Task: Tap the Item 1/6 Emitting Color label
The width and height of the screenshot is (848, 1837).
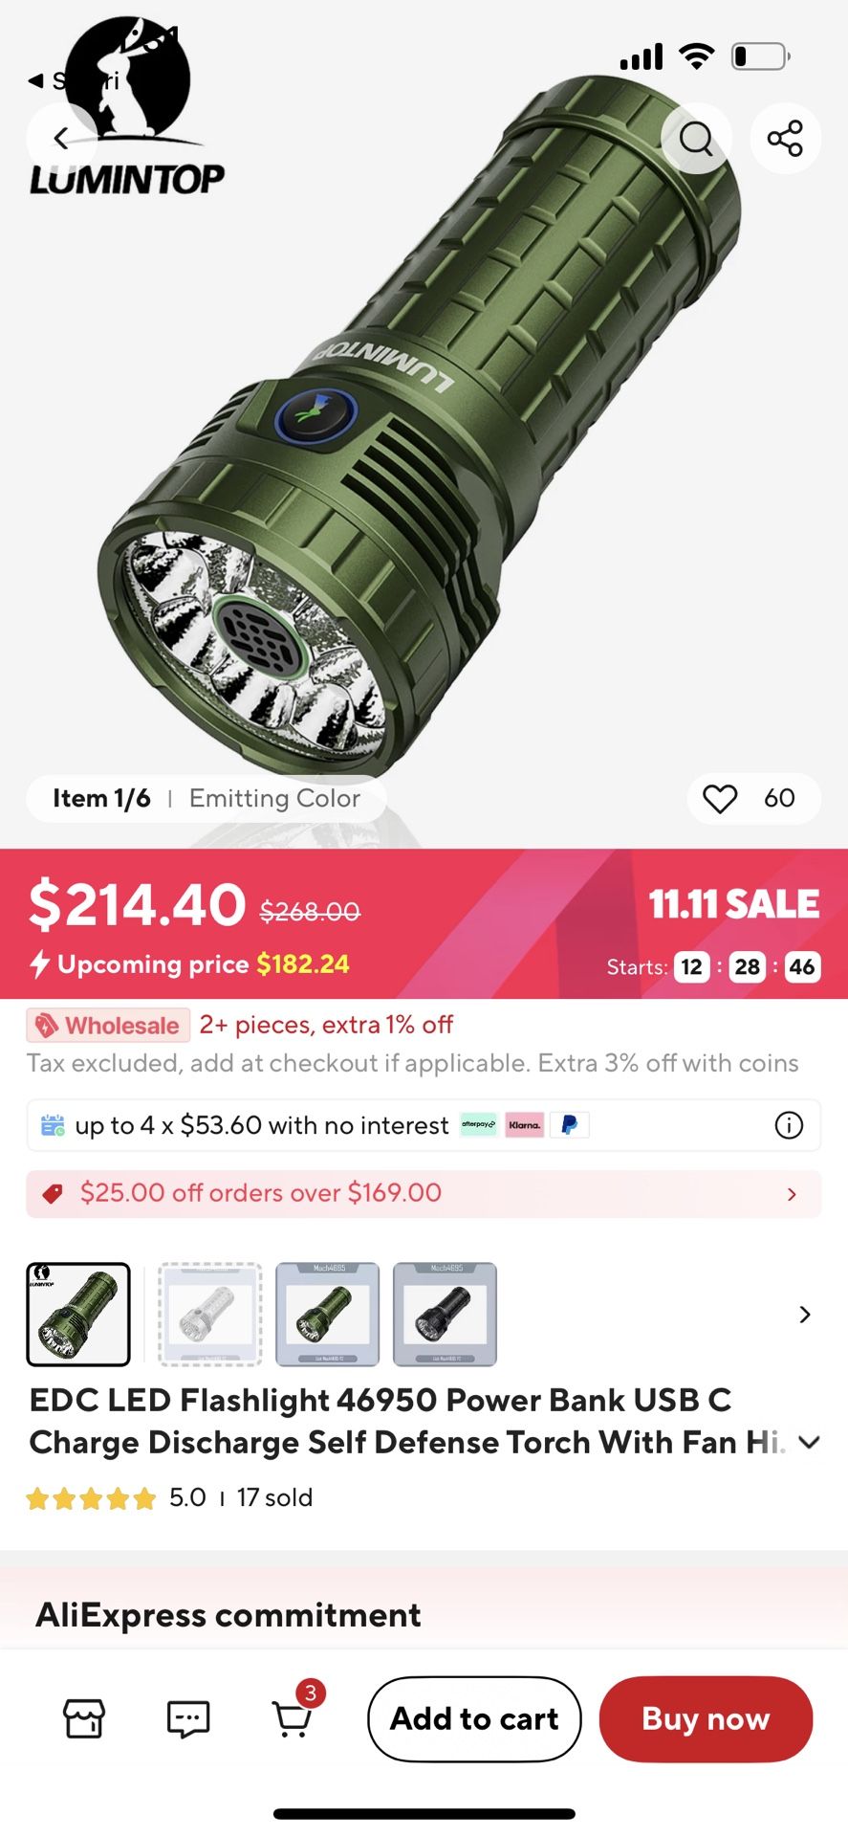Action: (x=207, y=798)
